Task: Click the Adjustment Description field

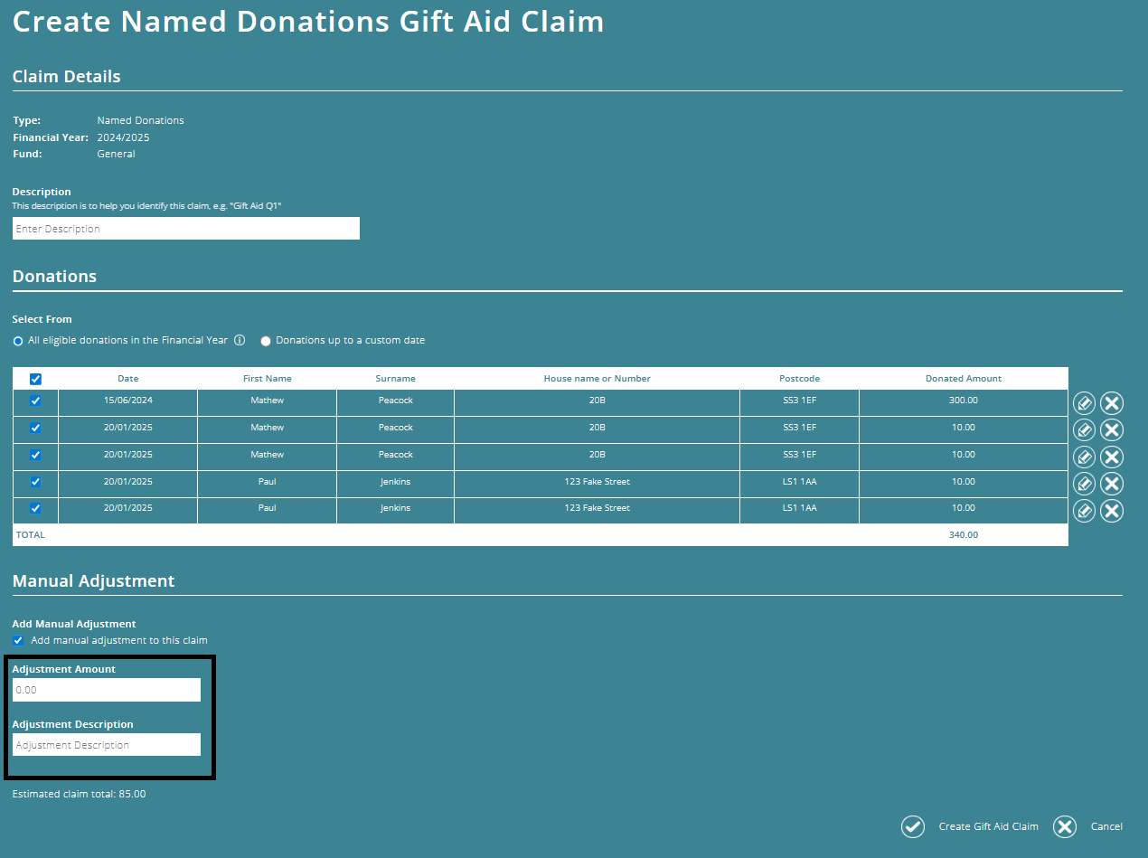Action: pyautogui.click(x=106, y=744)
